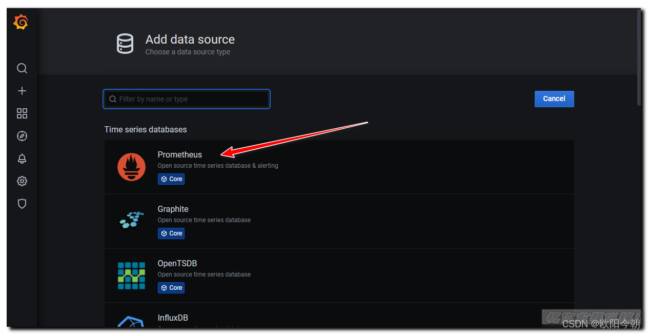
Task: Click the Grafana logo home icon
Action: tap(21, 23)
